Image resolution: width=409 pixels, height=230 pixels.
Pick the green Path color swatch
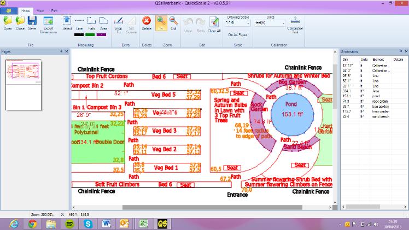[x=90, y=34]
